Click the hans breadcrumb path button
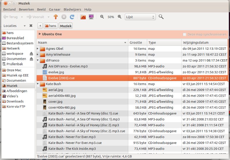 coord(50,26)
